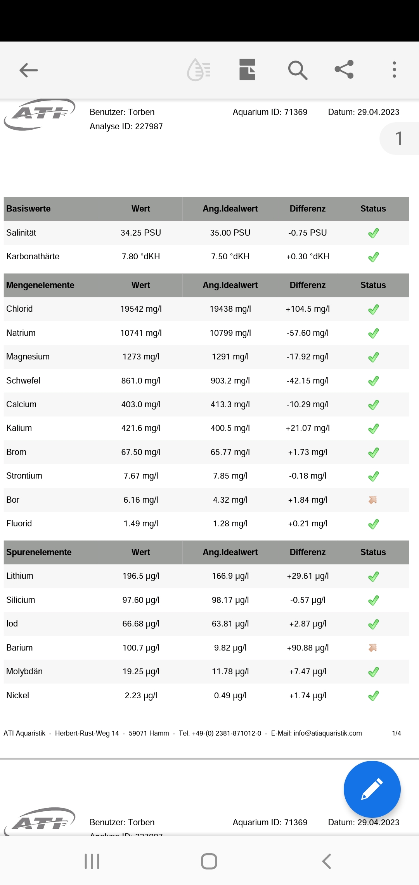
Task: Open search with the magnifier icon
Action: tap(298, 70)
